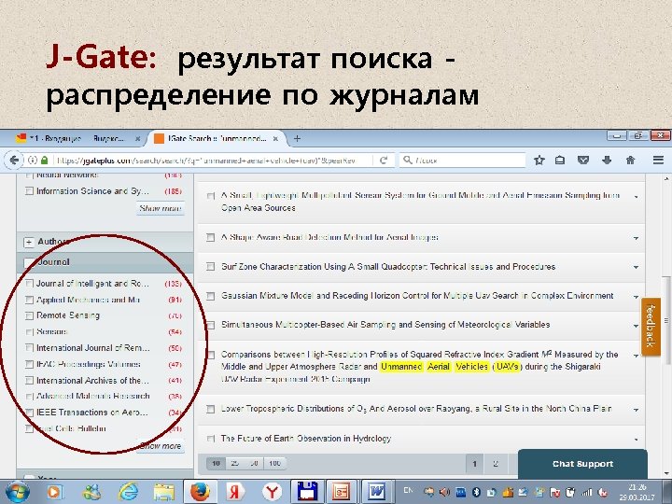Screen dimensions: 672x504
Task: Check the Applied Mechanics and Ma filter
Action: pyautogui.click(x=29, y=300)
